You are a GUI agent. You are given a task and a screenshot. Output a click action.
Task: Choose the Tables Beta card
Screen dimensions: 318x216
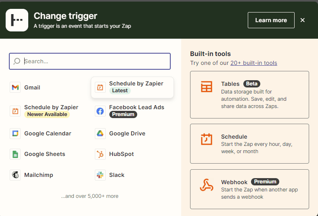[x=249, y=95]
